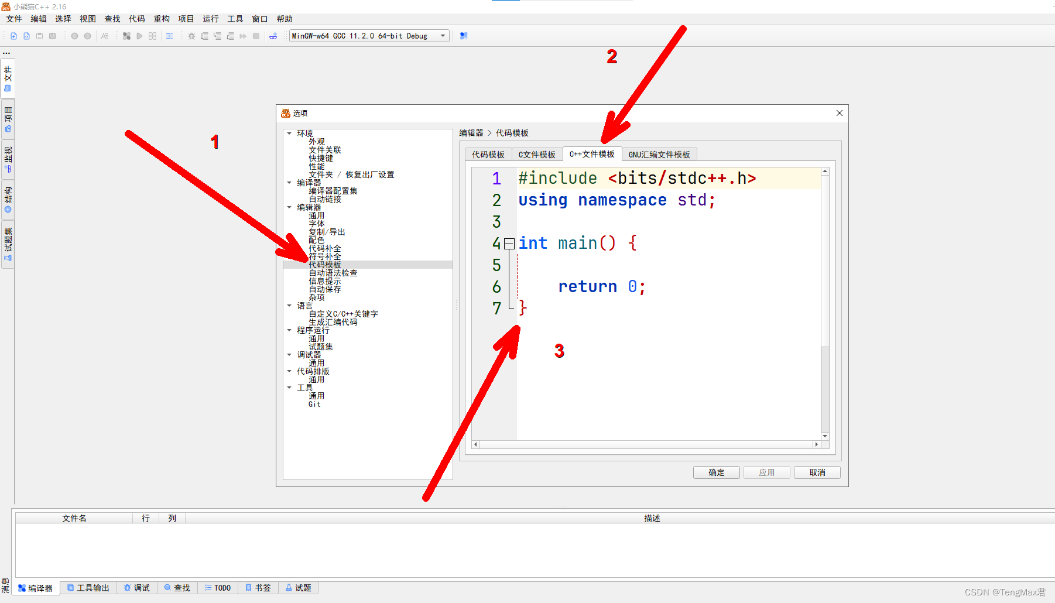Click the 取消 button

(817, 472)
